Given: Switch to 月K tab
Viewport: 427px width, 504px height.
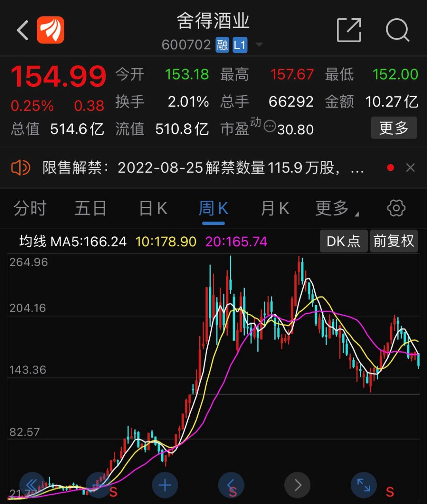Looking at the screenshot, I should [275, 208].
